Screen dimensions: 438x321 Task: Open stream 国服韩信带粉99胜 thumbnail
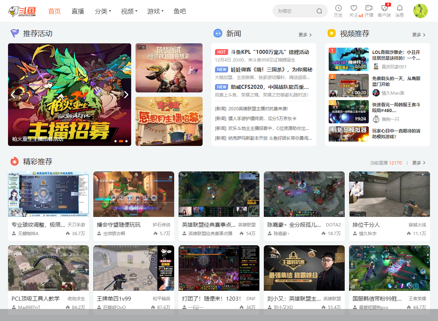tap(390, 268)
